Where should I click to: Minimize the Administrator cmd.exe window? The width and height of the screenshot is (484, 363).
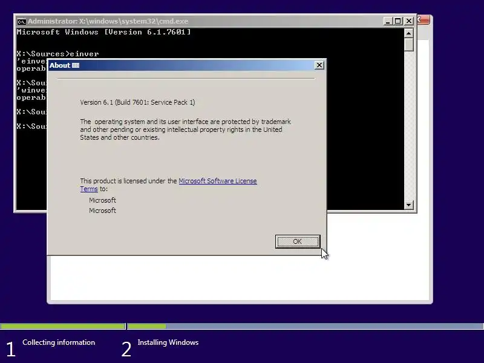[388, 21]
